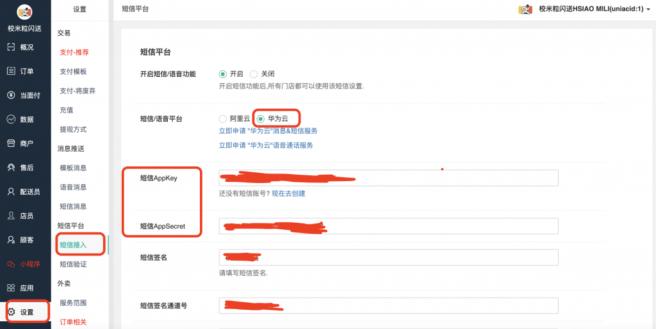Open 配送员 person icon in sidebar

tap(12, 192)
